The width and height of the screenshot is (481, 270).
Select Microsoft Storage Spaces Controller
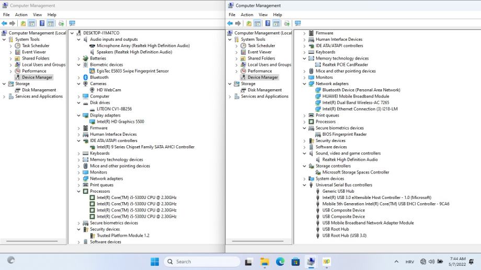coord(356,172)
